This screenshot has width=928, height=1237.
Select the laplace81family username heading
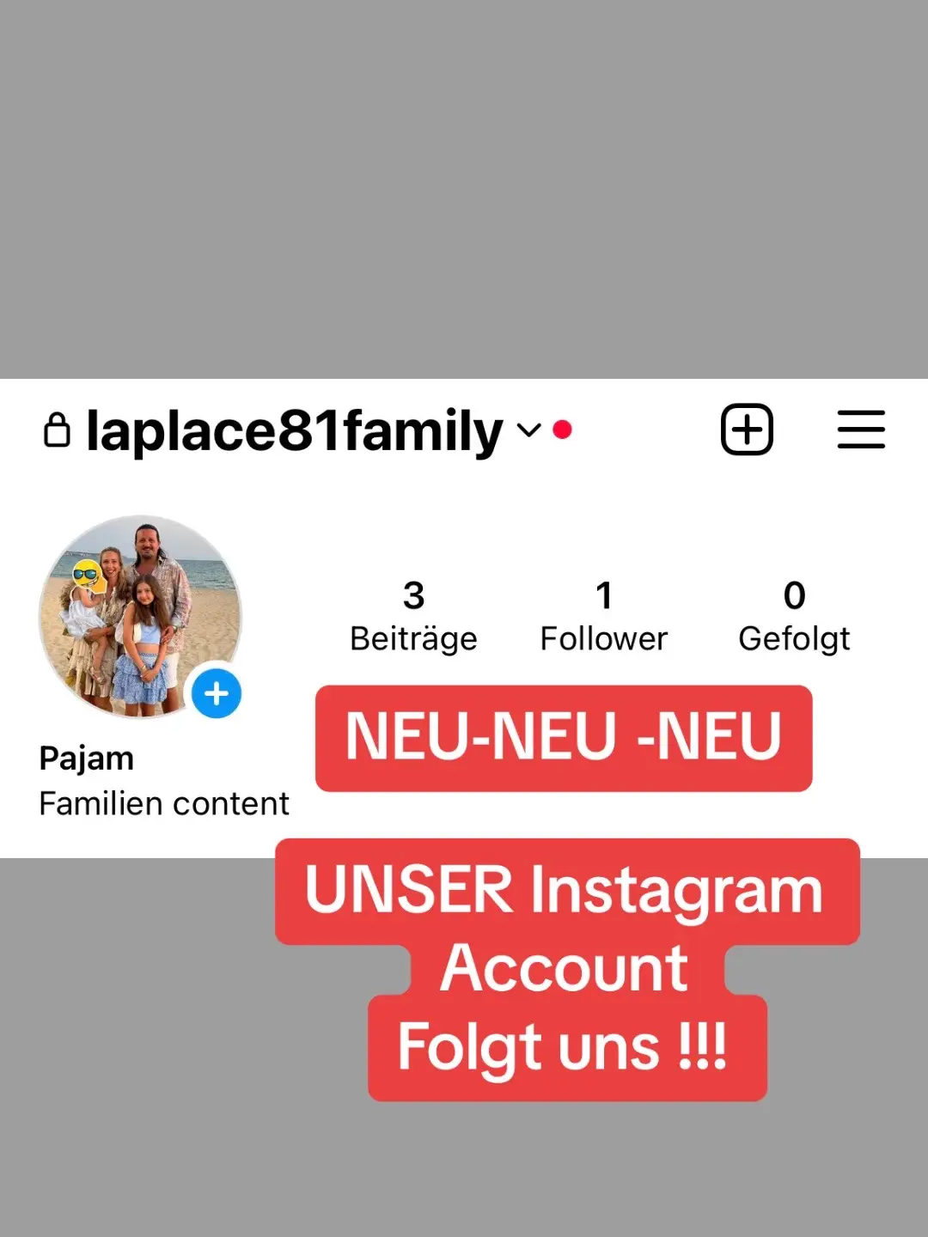click(295, 430)
